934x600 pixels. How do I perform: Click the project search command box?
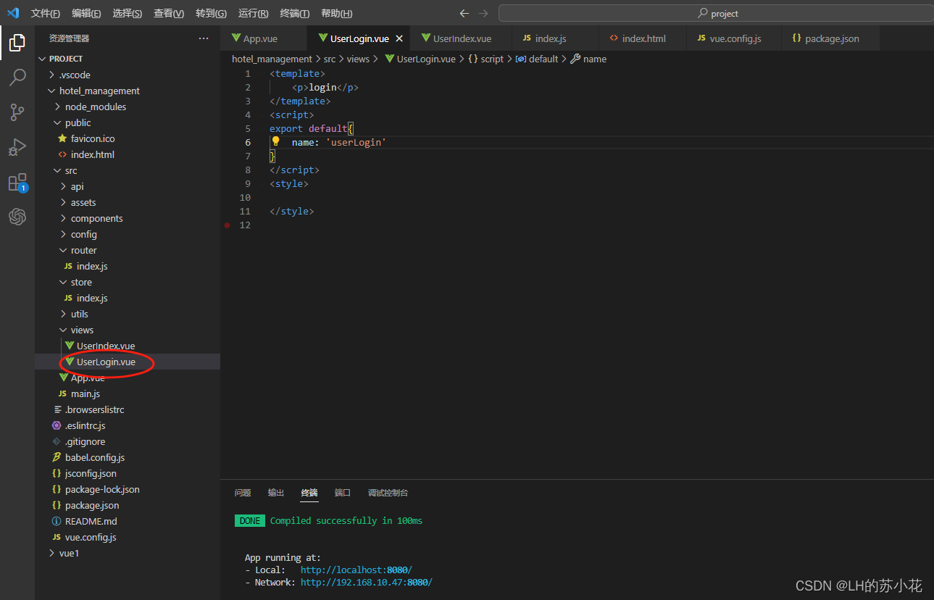(x=716, y=13)
